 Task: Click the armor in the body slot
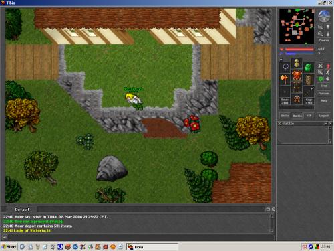pos(297,75)
